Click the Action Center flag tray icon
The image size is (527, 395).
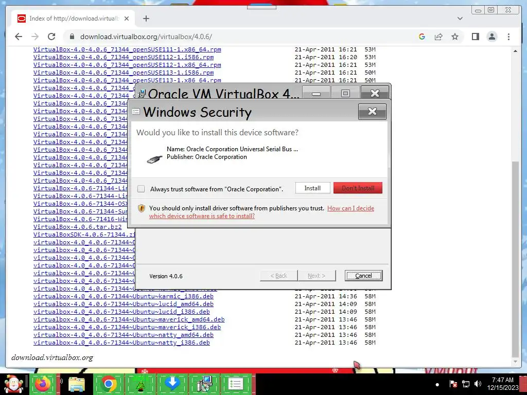point(453,384)
